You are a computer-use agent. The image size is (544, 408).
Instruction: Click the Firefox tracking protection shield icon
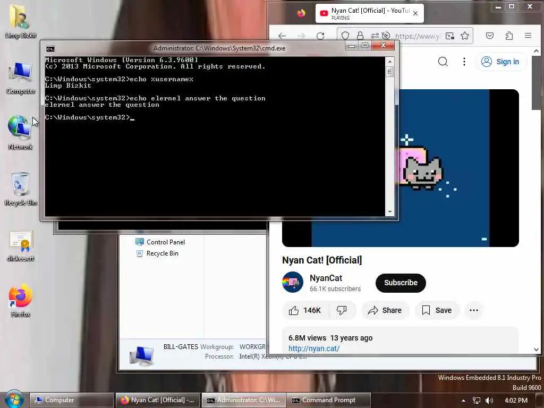(x=345, y=36)
